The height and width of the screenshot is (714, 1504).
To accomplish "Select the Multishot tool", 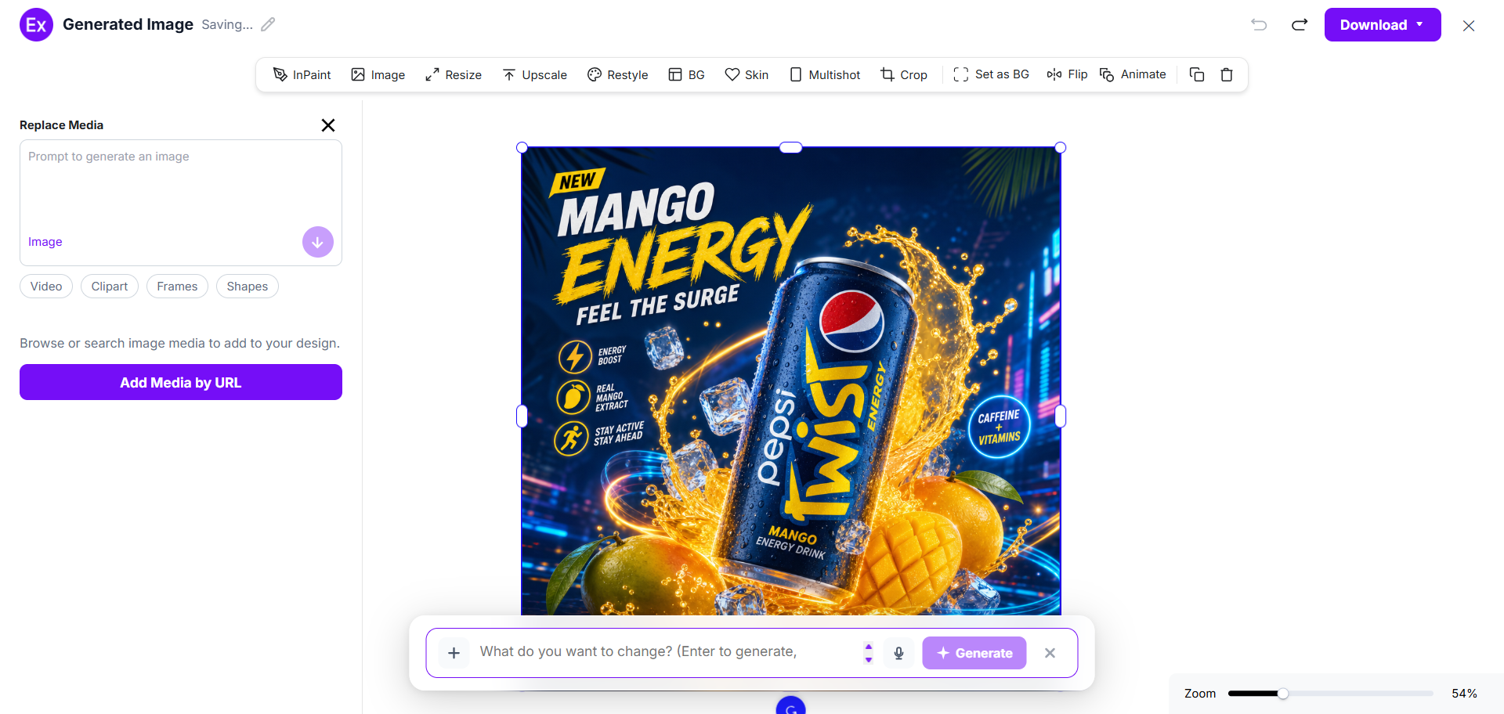I will click(x=824, y=74).
